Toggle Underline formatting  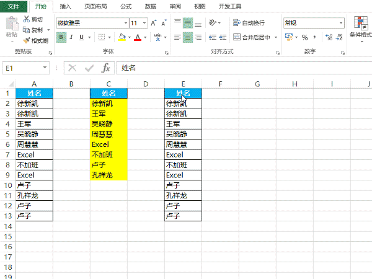pyautogui.click(x=82, y=37)
